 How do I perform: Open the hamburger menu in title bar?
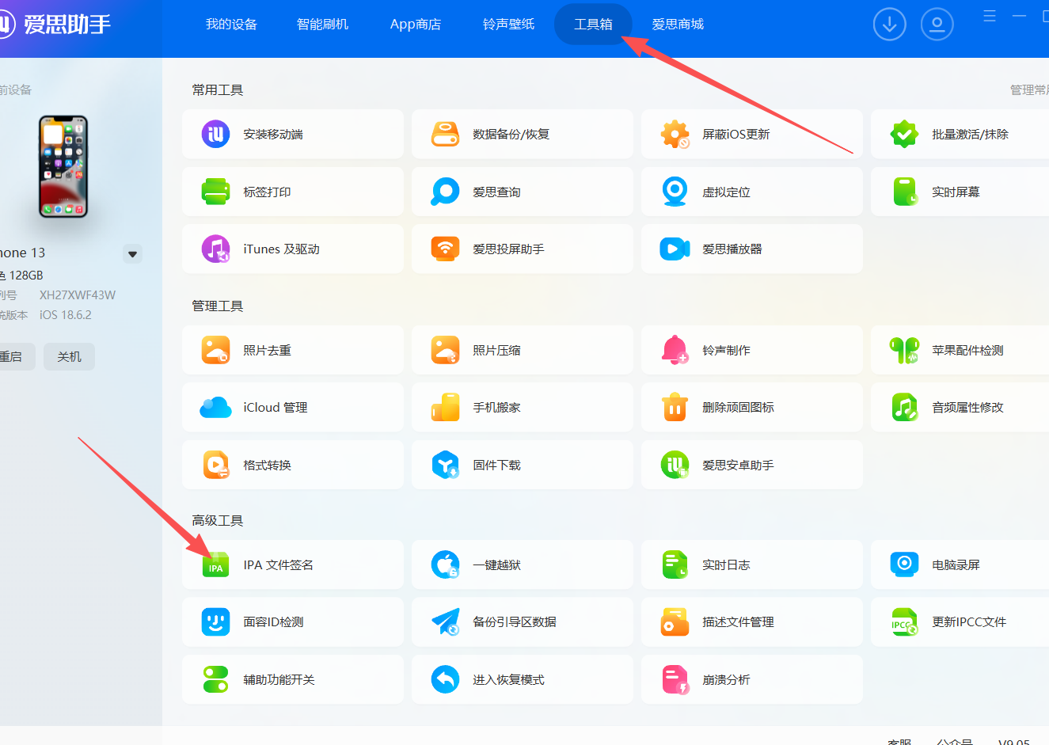tap(990, 16)
